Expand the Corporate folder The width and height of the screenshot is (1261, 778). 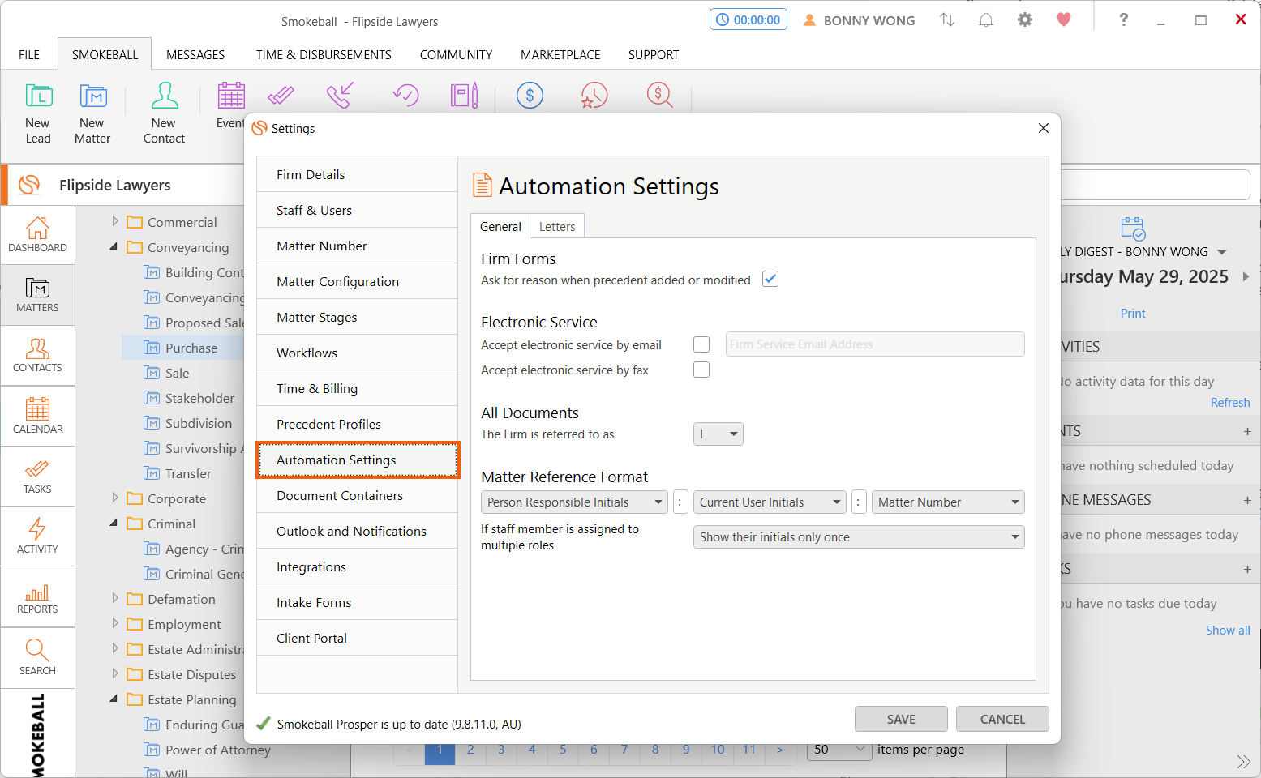(x=114, y=498)
